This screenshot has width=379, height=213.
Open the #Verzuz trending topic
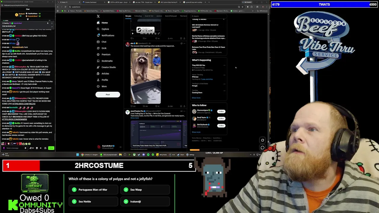pos(195,77)
